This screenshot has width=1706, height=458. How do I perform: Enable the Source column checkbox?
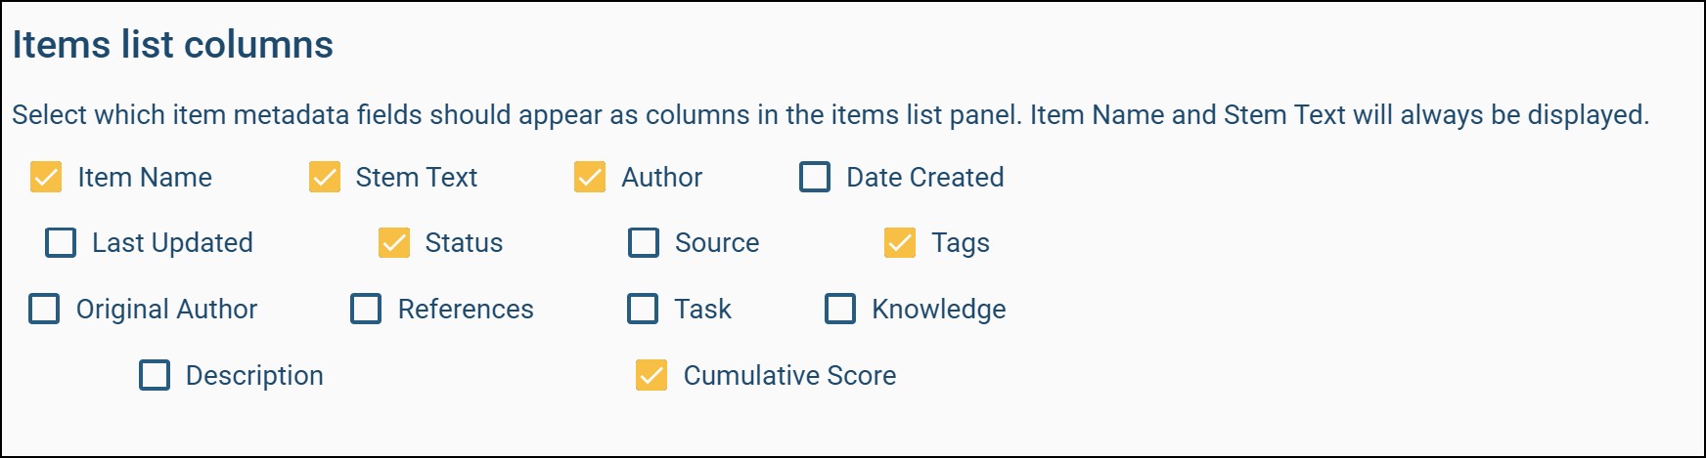click(644, 242)
